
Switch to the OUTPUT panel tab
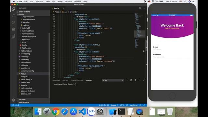(x=65, y=80)
